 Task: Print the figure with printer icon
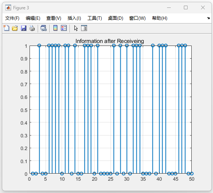(32, 28)
